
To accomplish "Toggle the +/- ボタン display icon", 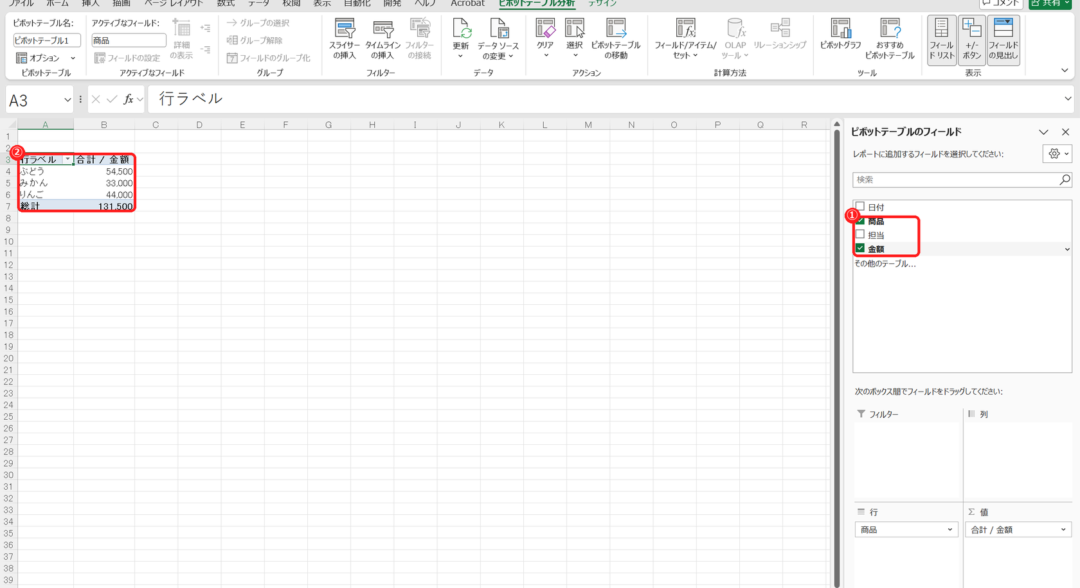I will point(971,40).
